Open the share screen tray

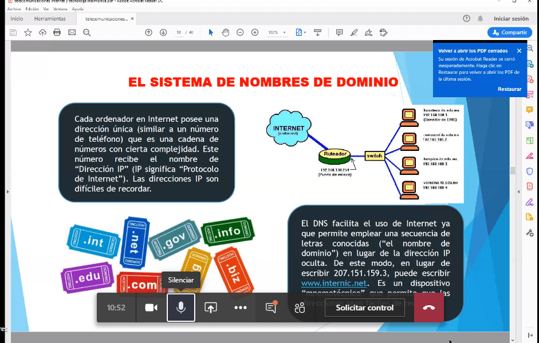[210, 308]
